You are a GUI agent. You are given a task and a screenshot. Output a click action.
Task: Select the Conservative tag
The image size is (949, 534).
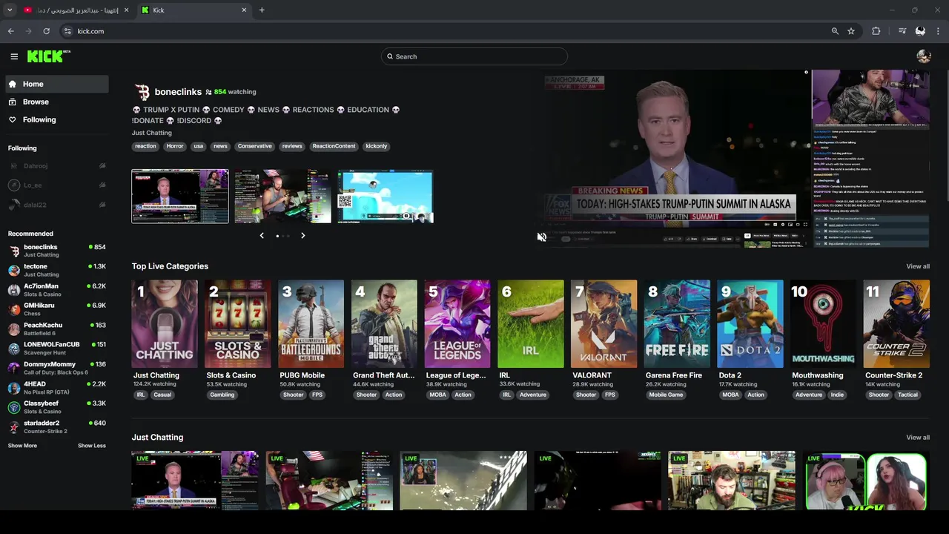254,146
